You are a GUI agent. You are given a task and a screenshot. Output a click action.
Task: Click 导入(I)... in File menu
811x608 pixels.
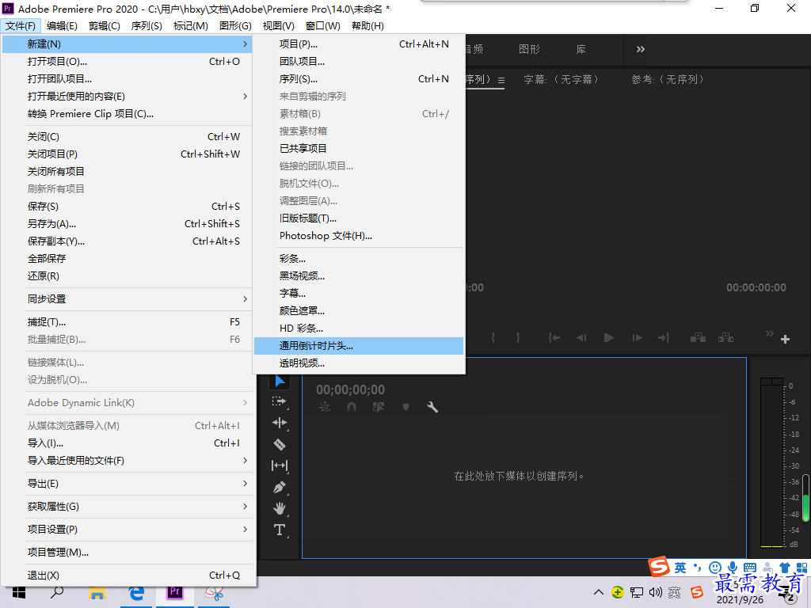(127, 443)
